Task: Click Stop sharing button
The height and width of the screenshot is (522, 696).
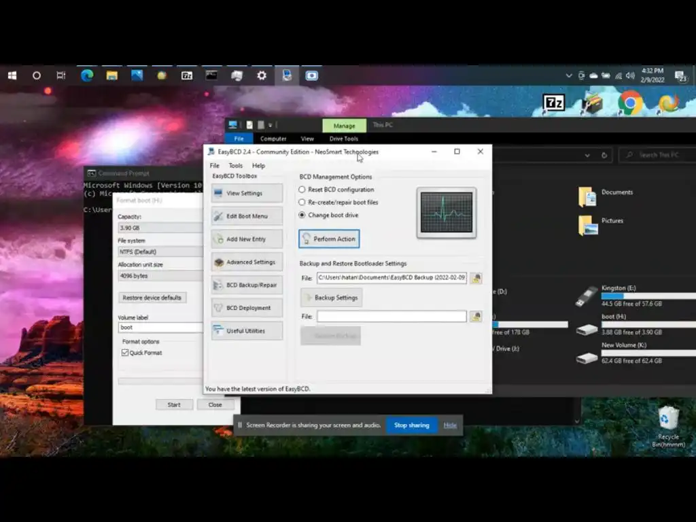Action: (412, 425)
